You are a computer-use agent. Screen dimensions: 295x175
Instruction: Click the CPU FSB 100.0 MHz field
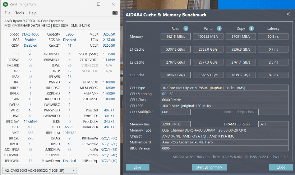click(225, 106)
